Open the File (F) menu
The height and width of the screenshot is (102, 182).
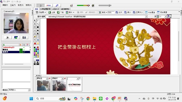(x=5, y=5)
